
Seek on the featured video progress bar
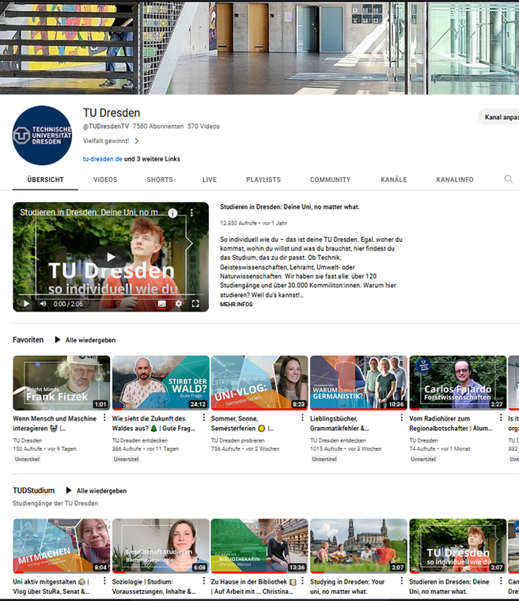point(111,296)
